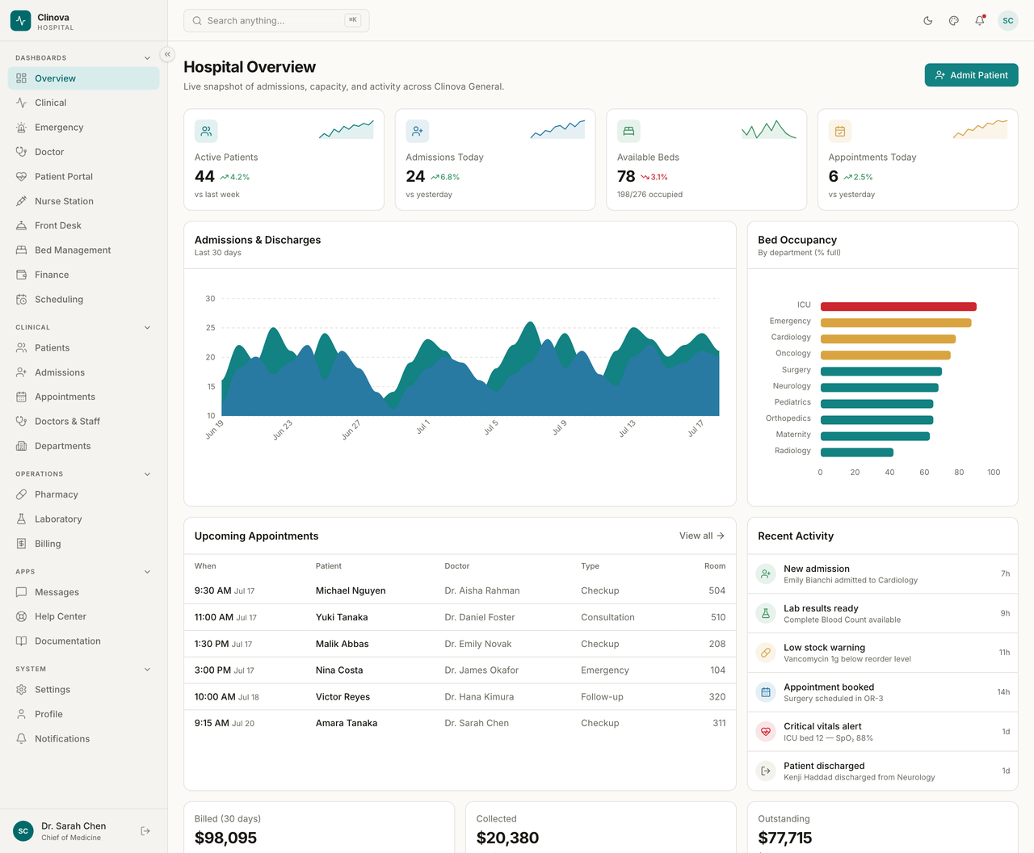The image size is (1034, 853).
Task: Click Amara Tanaka appointment row
Action: pyautogui.click(x=460, y=723)
